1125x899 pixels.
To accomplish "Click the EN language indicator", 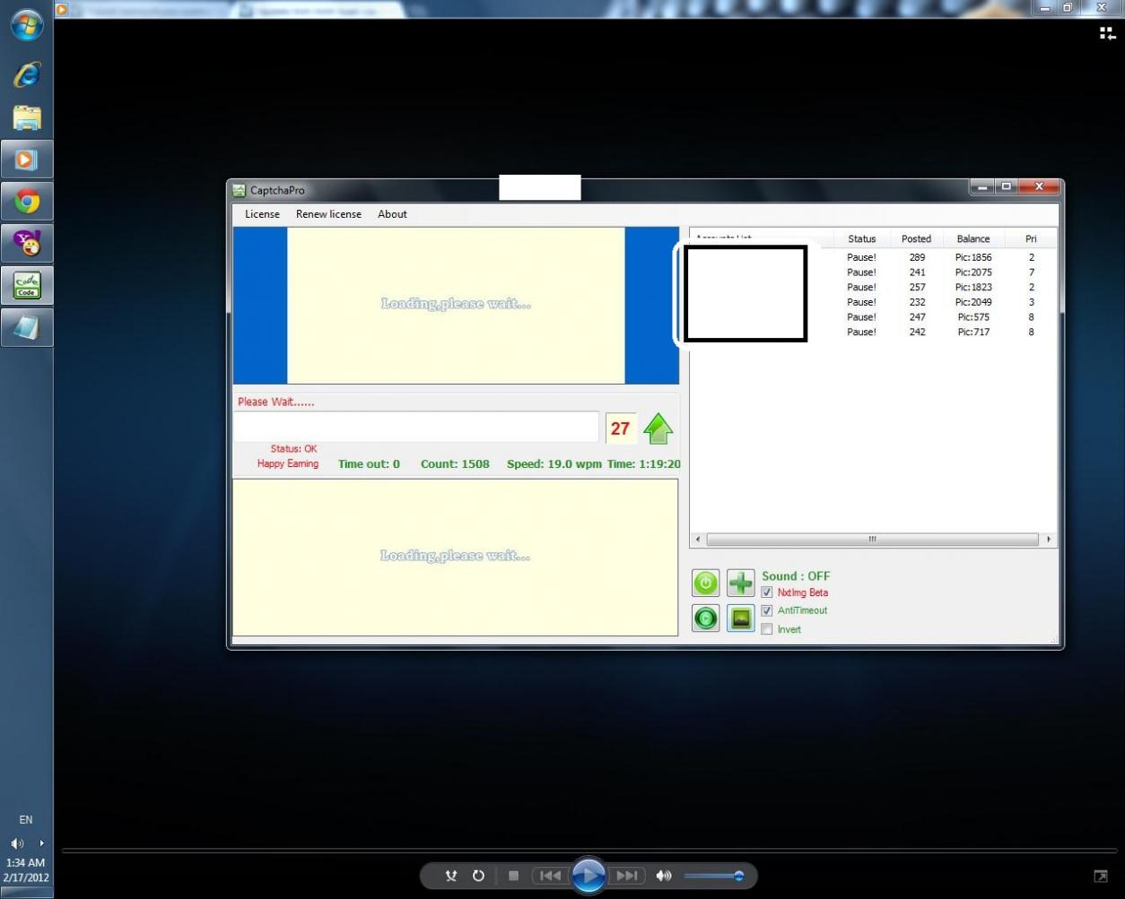I will [x=26, y=819].
